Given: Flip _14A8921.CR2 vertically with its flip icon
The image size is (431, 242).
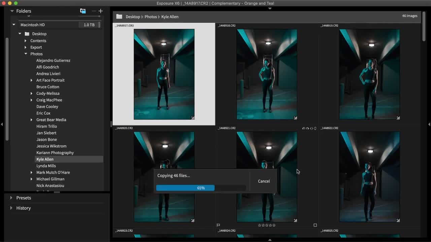Looking at the screenshot, I should (315, 128).
